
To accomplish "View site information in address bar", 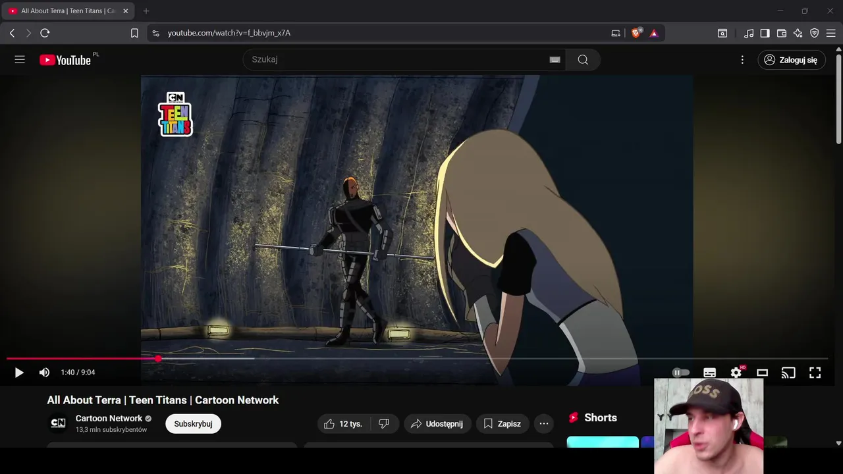I will pyautogui.click(x=155, y=33).
